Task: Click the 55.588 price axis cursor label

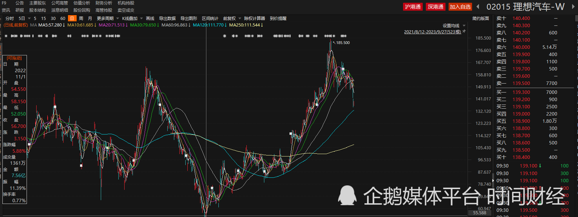Action: point(480,213)
